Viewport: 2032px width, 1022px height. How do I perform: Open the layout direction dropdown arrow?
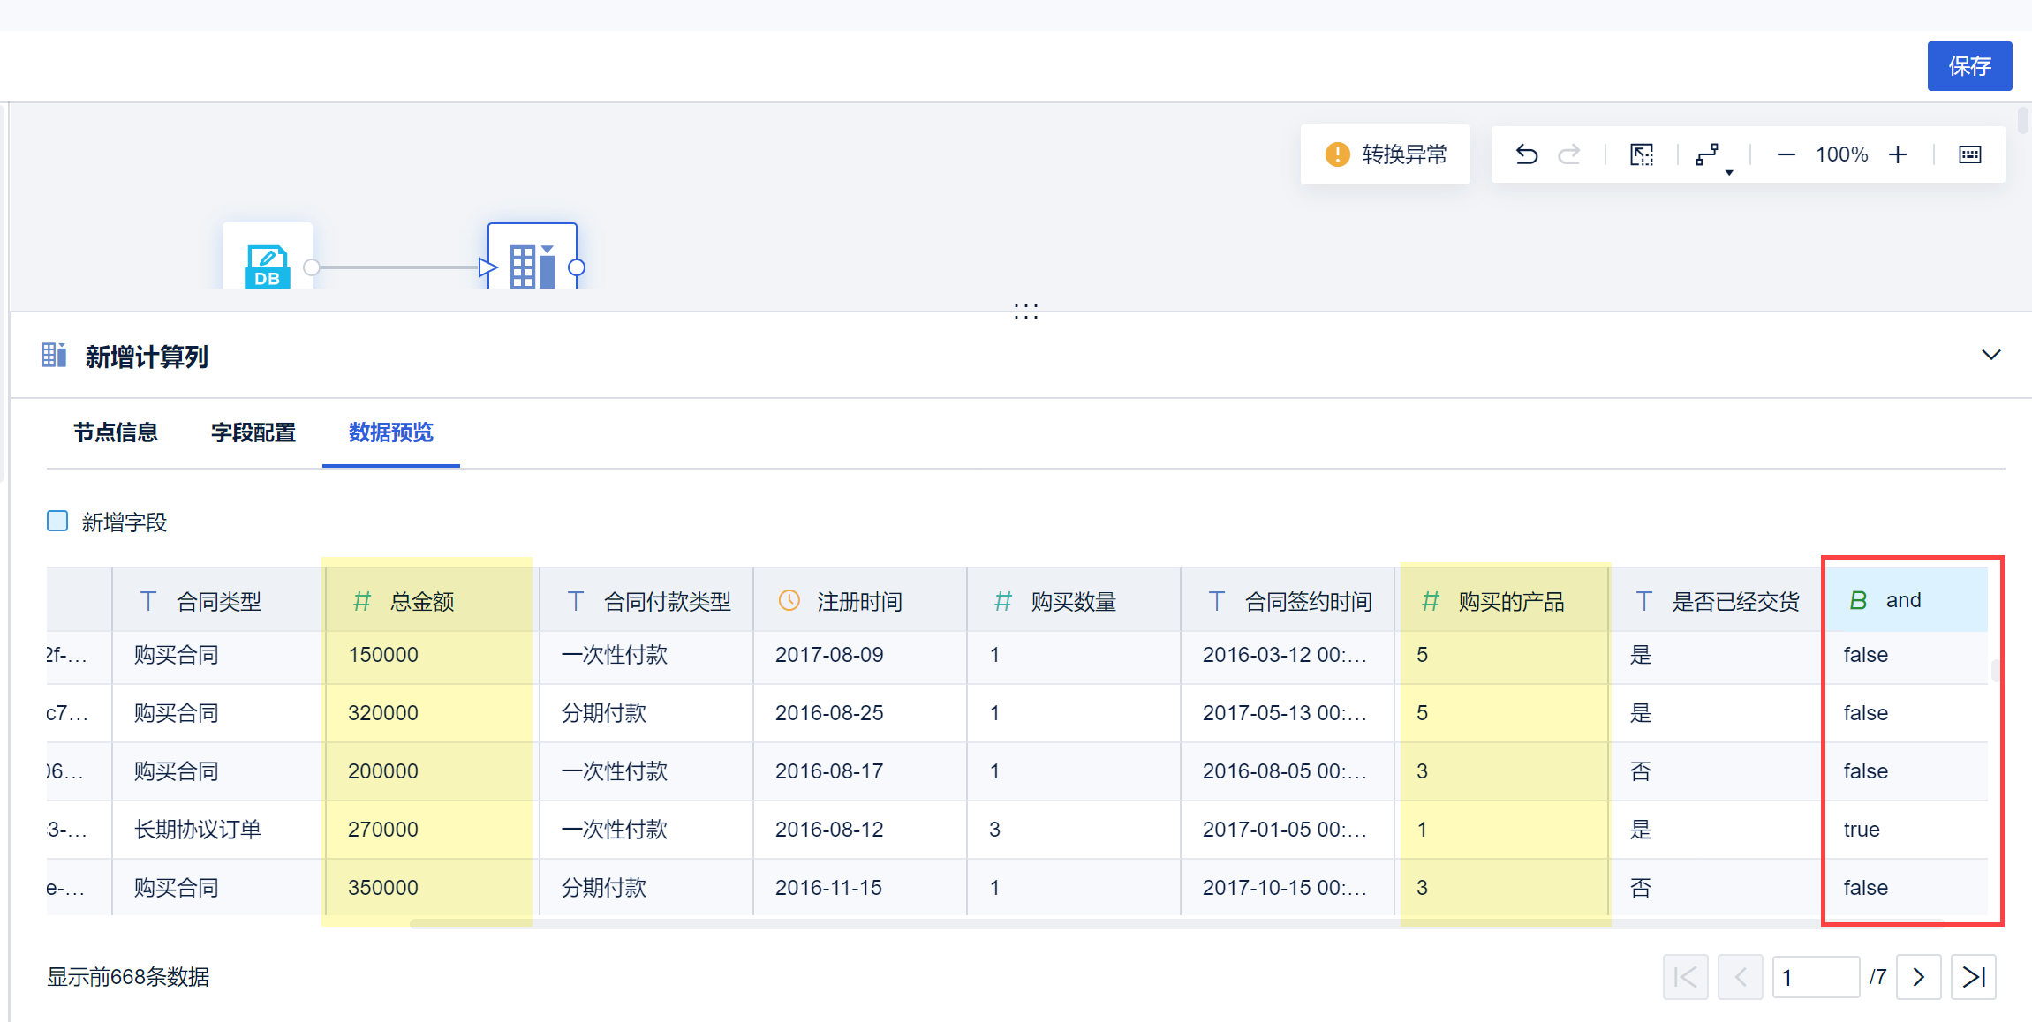pyautogui.click(x=1728, y=172)
